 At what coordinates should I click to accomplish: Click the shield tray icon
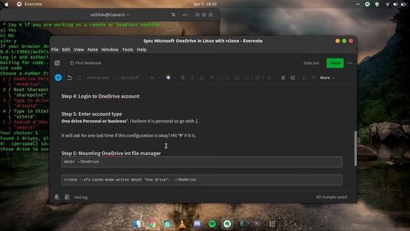(x=377, y=4)
